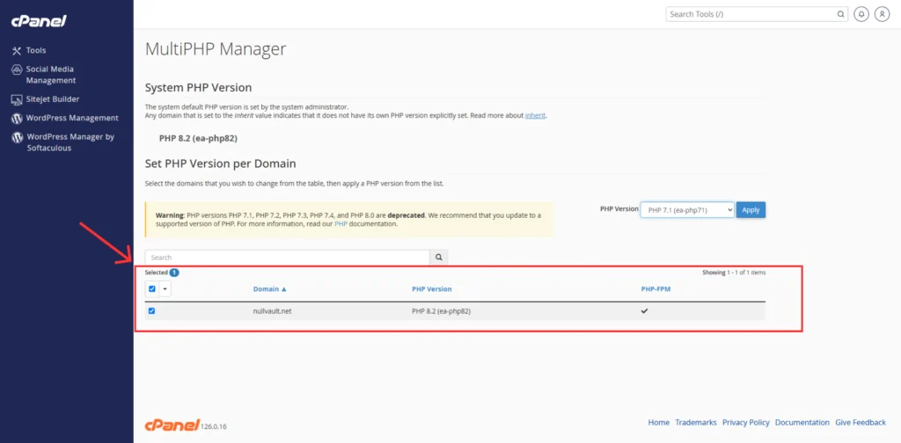Screen dimensions: 901x443
Task: Sort by PHP-FPM column header
Action: pyautogui.click(x=656, y=289)
